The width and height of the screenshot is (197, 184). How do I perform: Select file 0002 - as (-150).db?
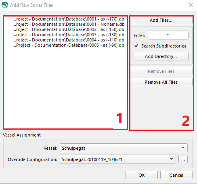tap(68, 29)
